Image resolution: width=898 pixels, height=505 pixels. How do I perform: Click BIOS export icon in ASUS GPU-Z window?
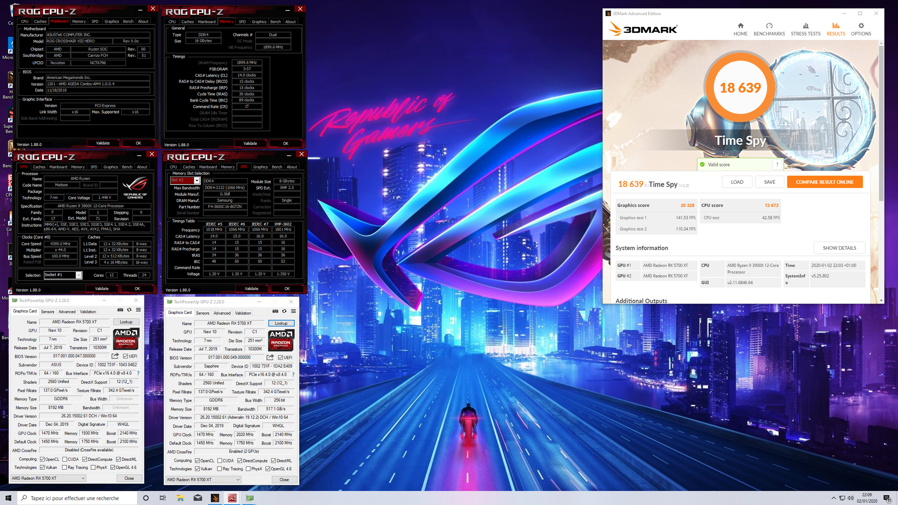tap(115, 356)
